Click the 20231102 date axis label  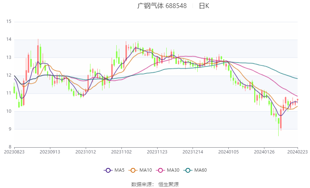pyautogui.click(x=121, y=152)
